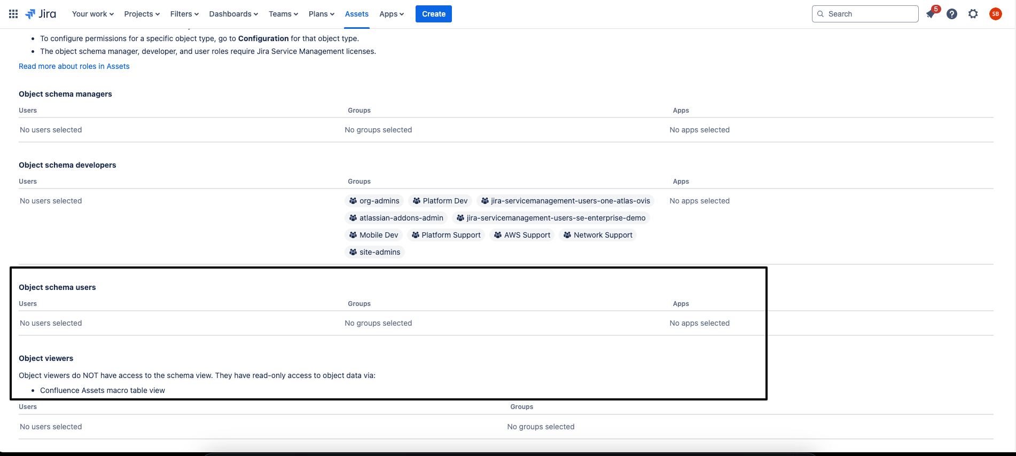Follow Read more about roles in Assets link
The width and height of the screenshot is (1016, 456).
pyautogui.click(x=74, y=66)
